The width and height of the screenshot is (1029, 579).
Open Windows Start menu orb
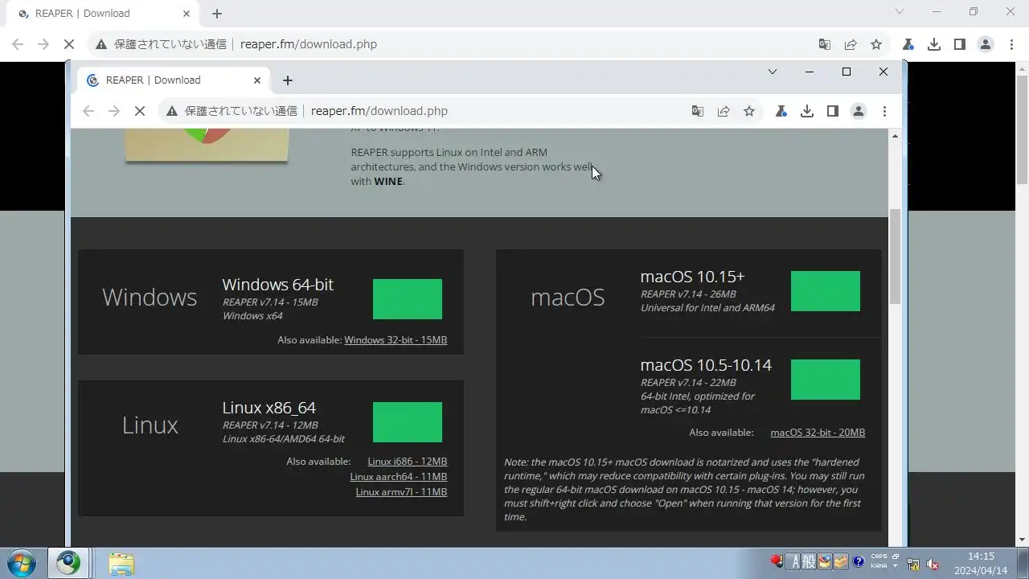pos(22,563)
